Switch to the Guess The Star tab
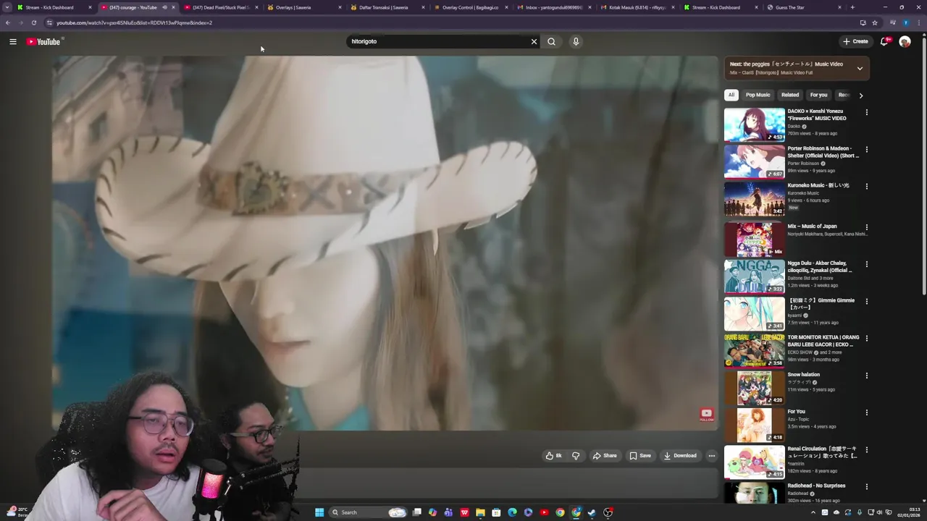The width and height of the screenshot is (927, 521). pyautogui.click(x=804, y=7)
